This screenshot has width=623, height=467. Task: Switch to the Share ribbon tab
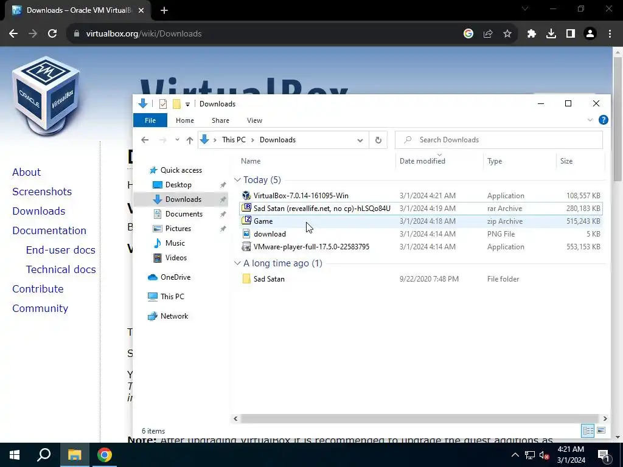(x=220, y=120)
